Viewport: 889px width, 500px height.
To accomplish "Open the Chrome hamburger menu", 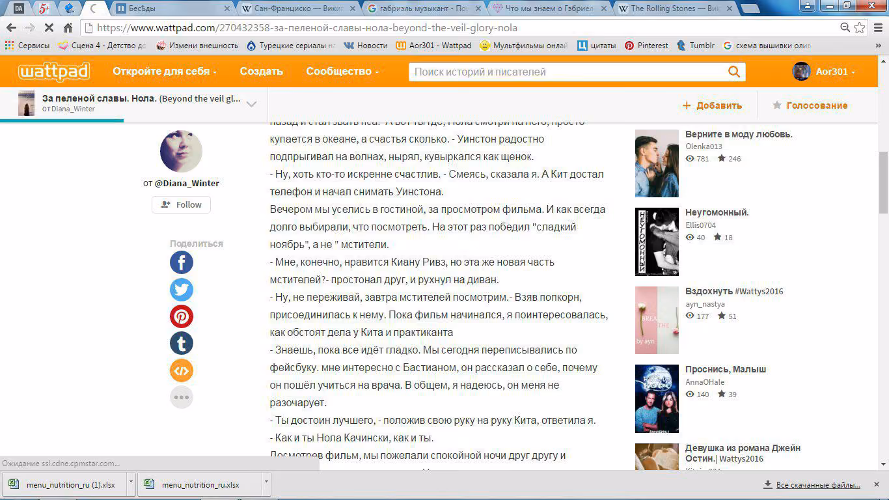I will pyautogui.click(x=877, y=28).
